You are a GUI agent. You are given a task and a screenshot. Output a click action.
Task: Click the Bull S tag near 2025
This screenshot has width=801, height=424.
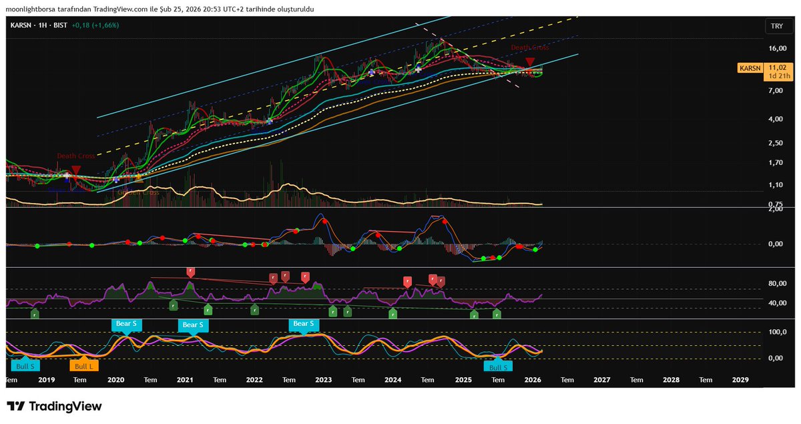499,366
